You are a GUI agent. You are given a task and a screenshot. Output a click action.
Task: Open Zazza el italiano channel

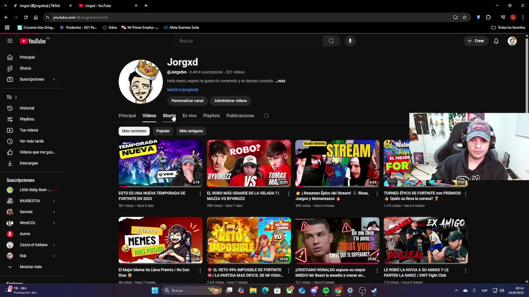pos(33,245)
